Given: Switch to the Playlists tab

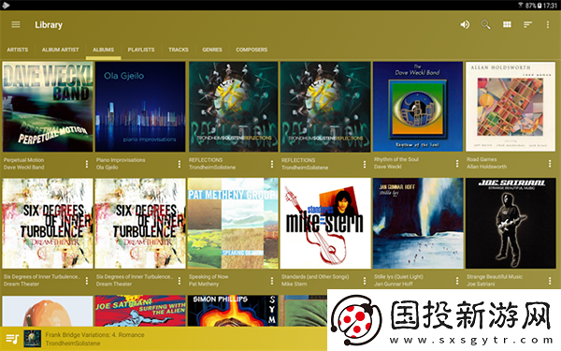Looking at the screenshot, I should (x=141, y=50).
